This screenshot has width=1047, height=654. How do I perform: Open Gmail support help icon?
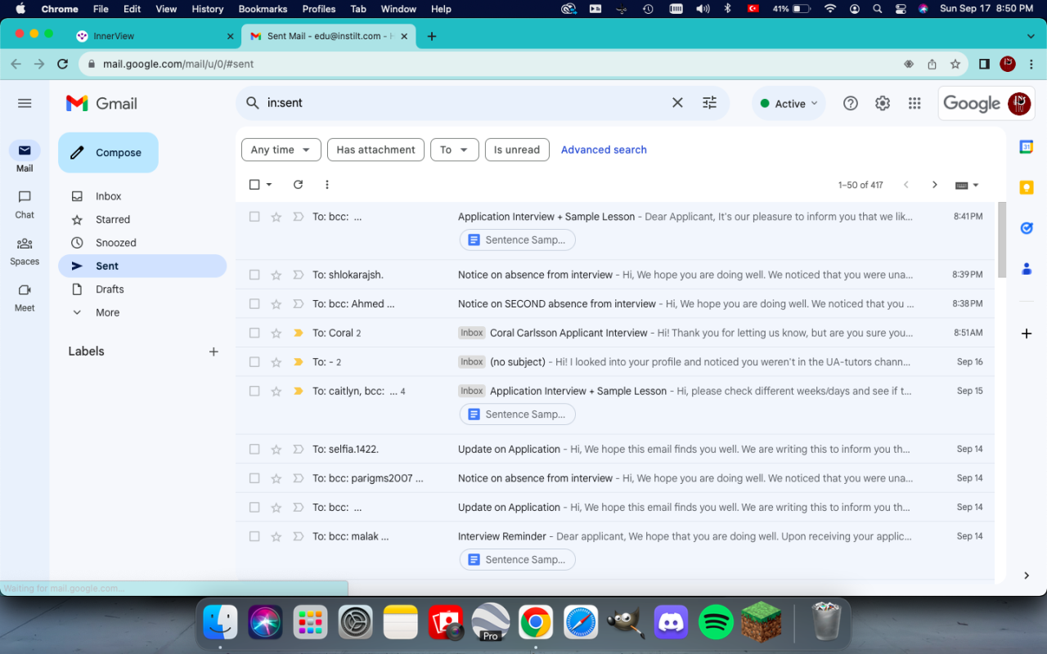click(x=851, y=103)
